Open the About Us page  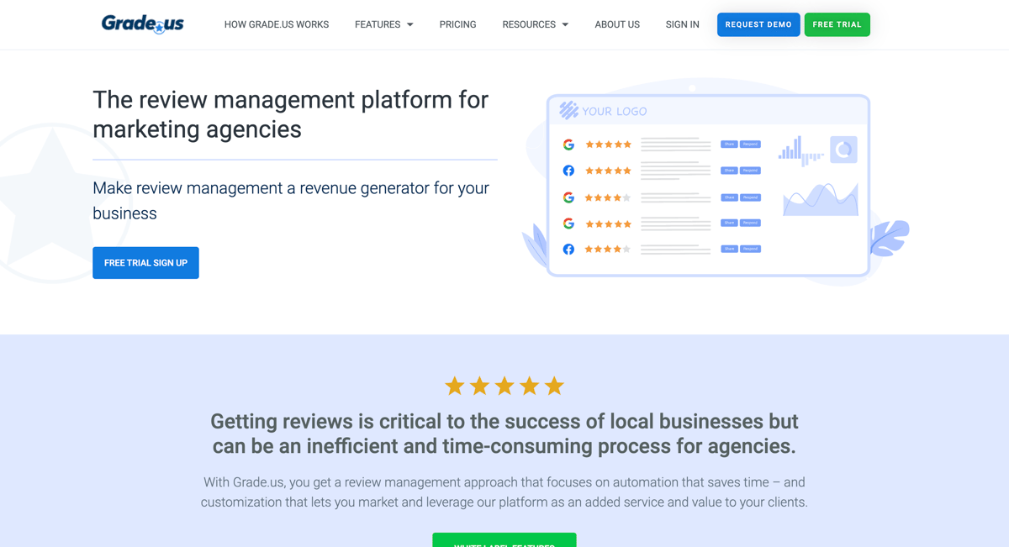coord(617,24)
